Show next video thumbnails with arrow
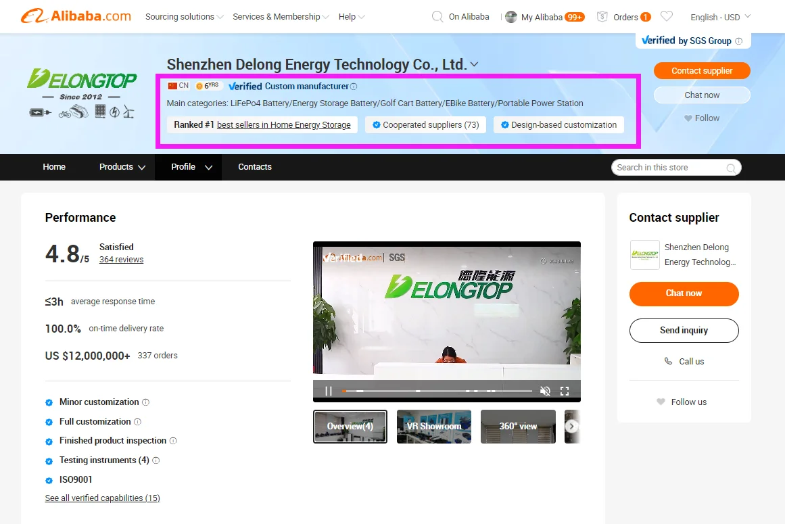The height and width of the screenshot is (524, 785). [572, 427]
